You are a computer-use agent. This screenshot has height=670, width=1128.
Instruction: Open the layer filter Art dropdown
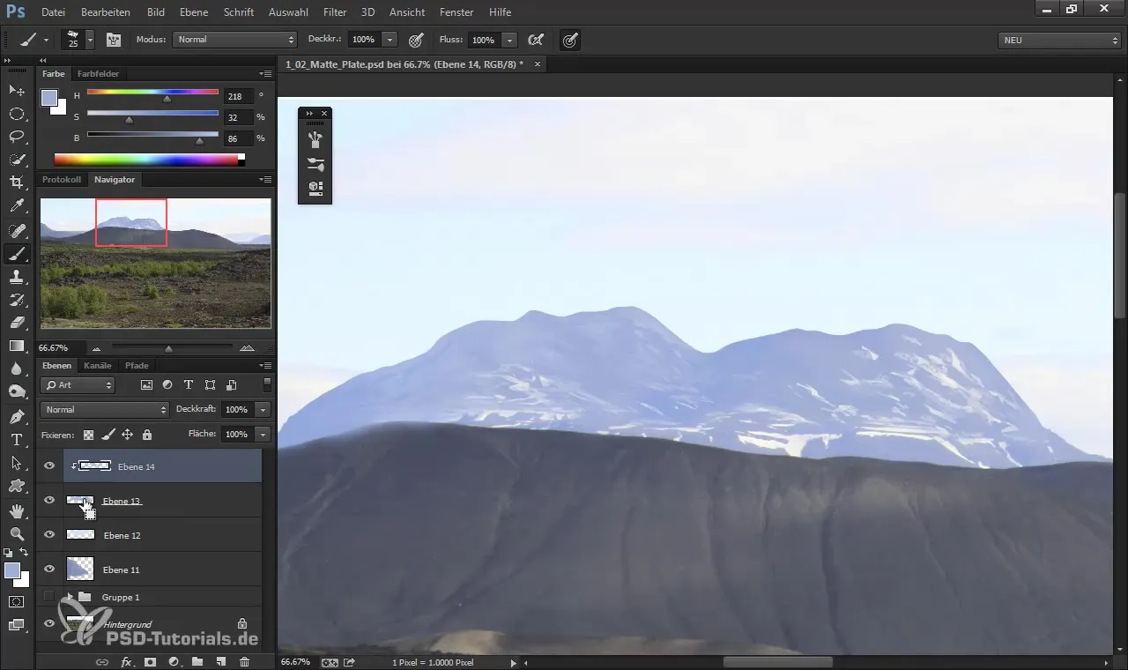(x=78, y=385)
